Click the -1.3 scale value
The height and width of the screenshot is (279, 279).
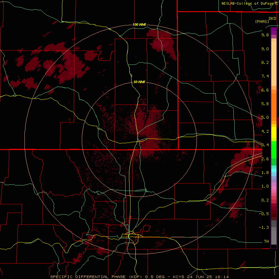pos(264,228)
